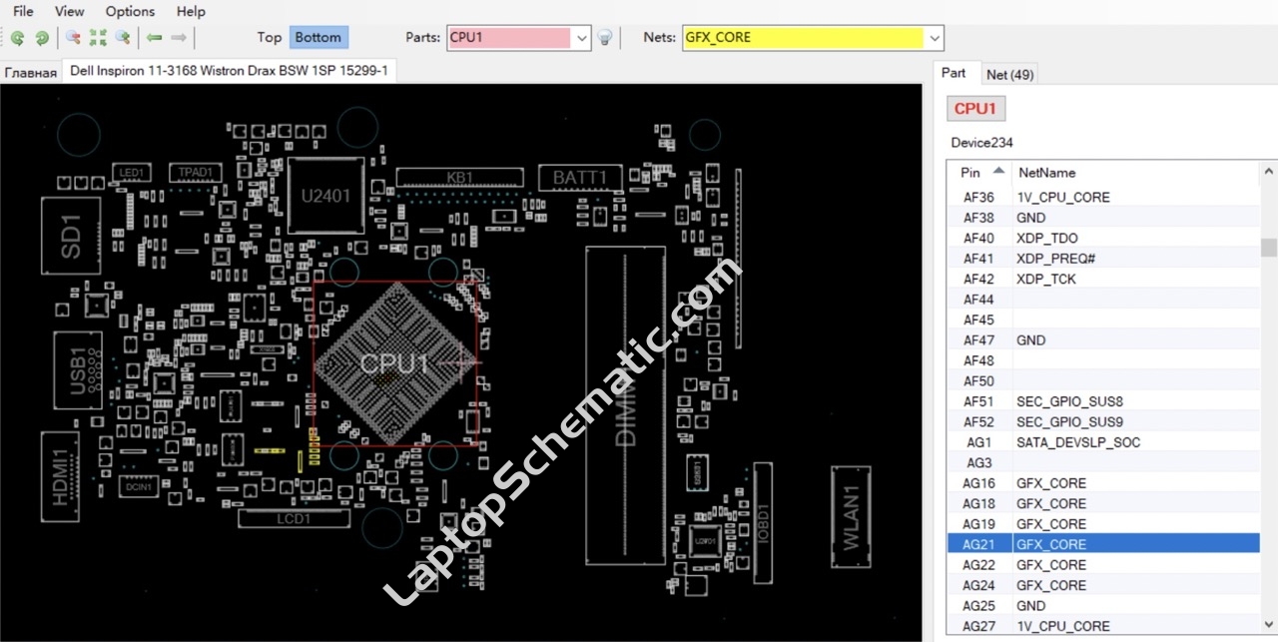Image resolution: width=1278 pixels, height=642 pixels.
Task: Click the BATT1 connector component
Action: click(x=580, y=178)
